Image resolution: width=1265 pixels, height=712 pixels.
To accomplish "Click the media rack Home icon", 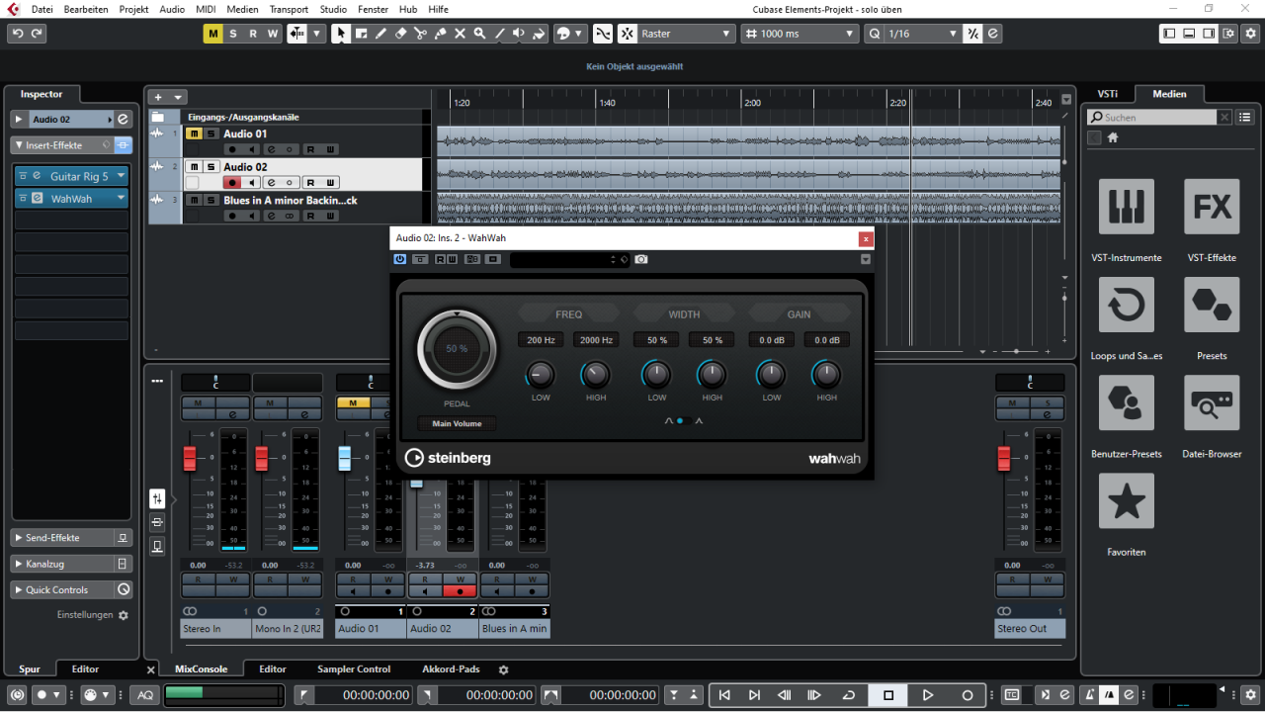I will click(x=1113, y=137).
